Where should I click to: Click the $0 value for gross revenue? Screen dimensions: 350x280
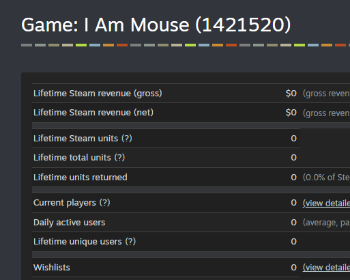pos(291,94)
